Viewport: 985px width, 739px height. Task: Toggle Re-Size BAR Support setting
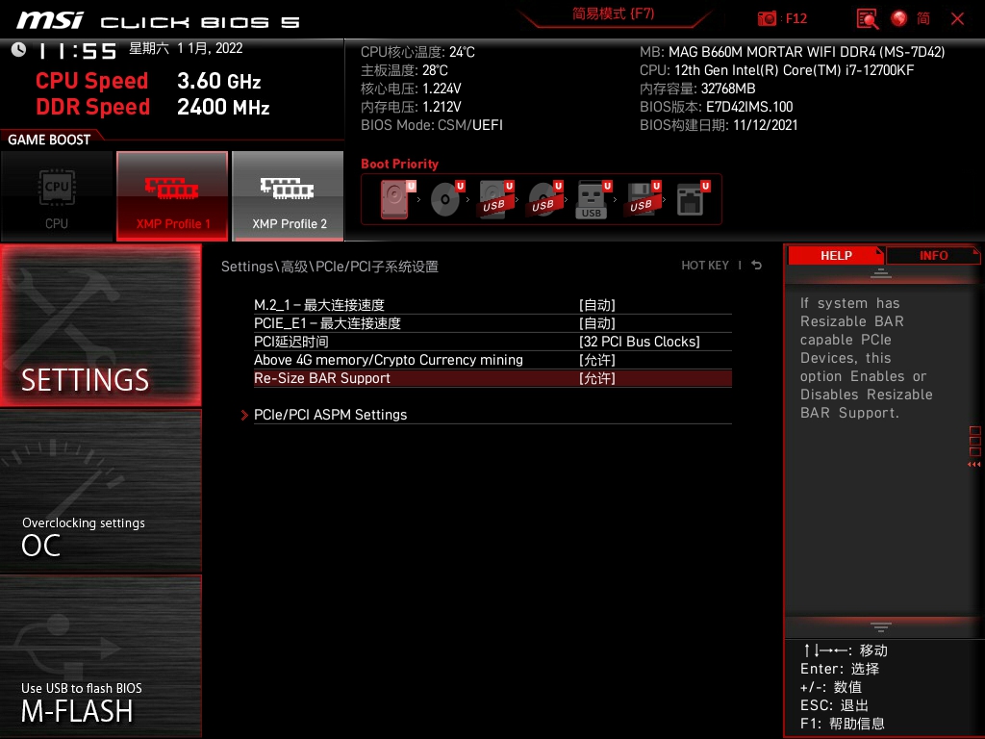coord(492,378)
